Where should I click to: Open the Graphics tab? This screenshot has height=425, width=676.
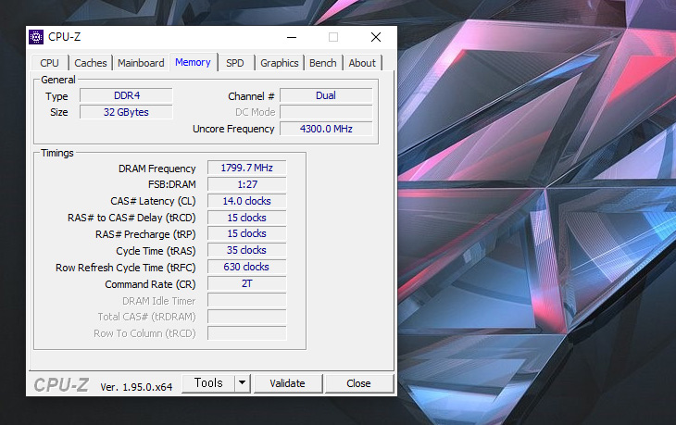(x=280, y=63)
